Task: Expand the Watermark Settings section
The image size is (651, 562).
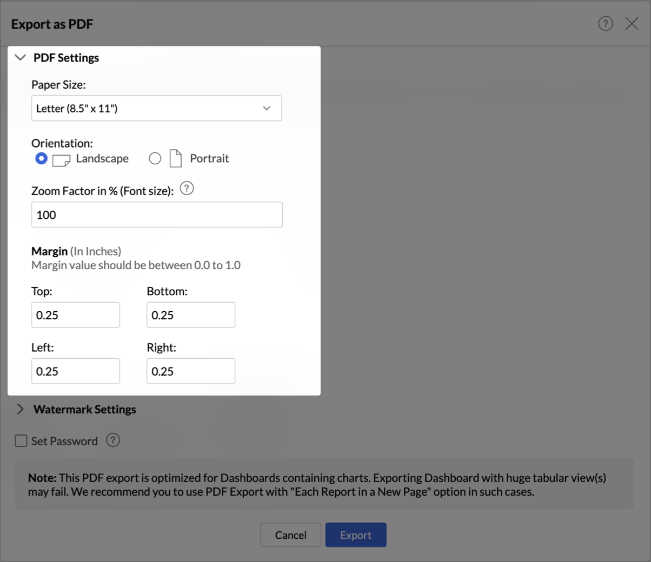Action: pyautogui.click(x=21, y=409)
